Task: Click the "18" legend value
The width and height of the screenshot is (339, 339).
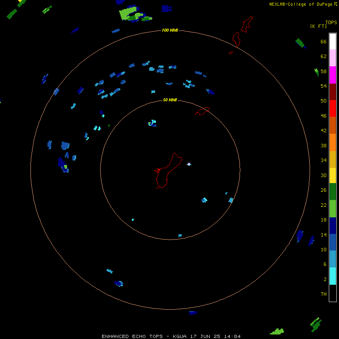Action: pyautogui.click(x=324, y=220)
